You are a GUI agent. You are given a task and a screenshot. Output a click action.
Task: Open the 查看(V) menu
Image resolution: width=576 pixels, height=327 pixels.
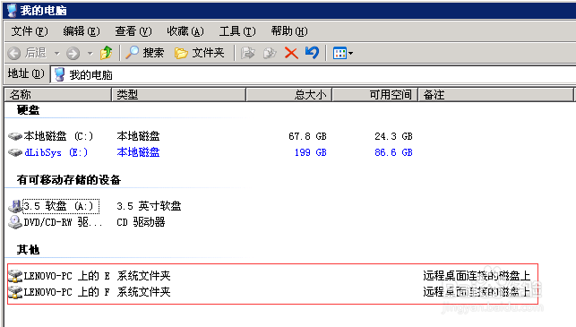[x=133, y=31]
